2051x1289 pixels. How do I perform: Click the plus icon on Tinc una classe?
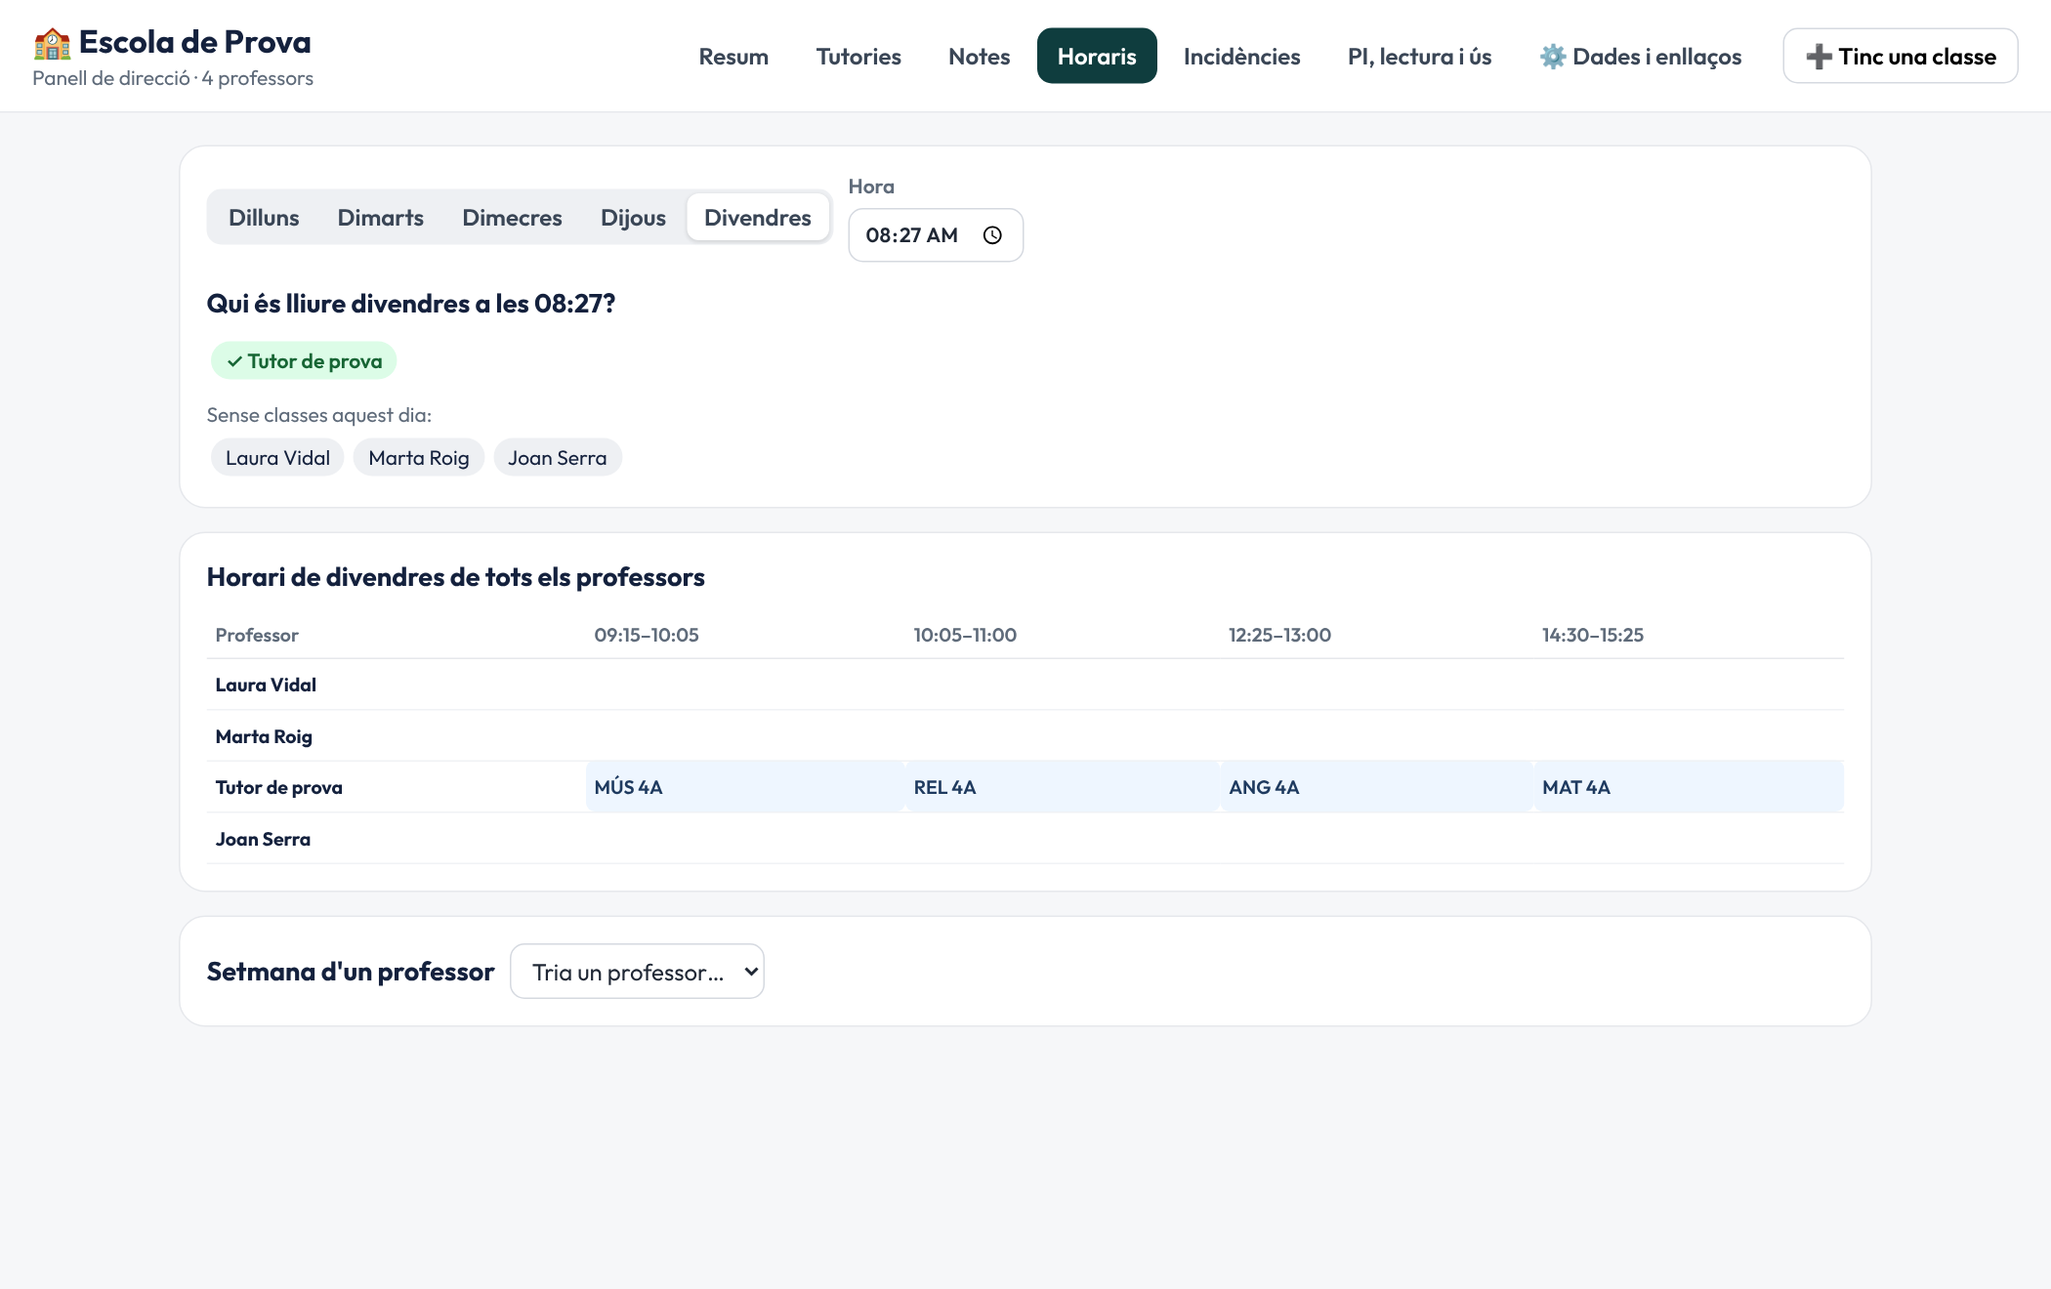(1819, 57)
